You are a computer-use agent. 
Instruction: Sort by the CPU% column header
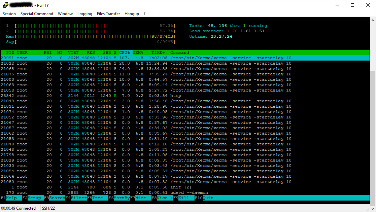[125, 52]
